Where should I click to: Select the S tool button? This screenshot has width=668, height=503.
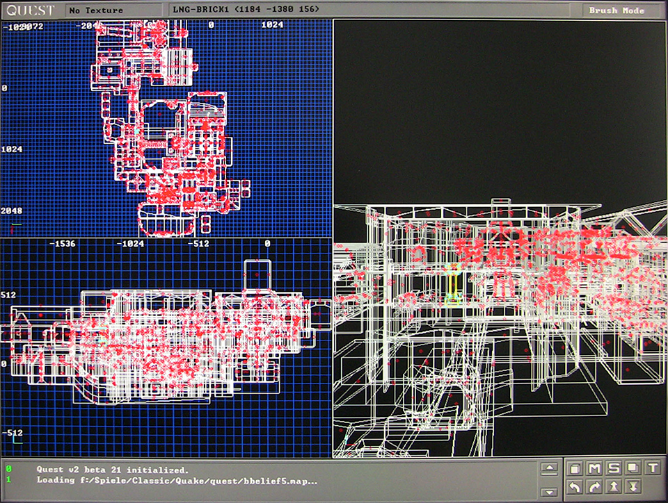coord(614,468)
